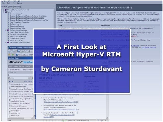This screenshot has width=163, height=122.
Task: Expand the DNS Server node
Action: tap(10, 113)
